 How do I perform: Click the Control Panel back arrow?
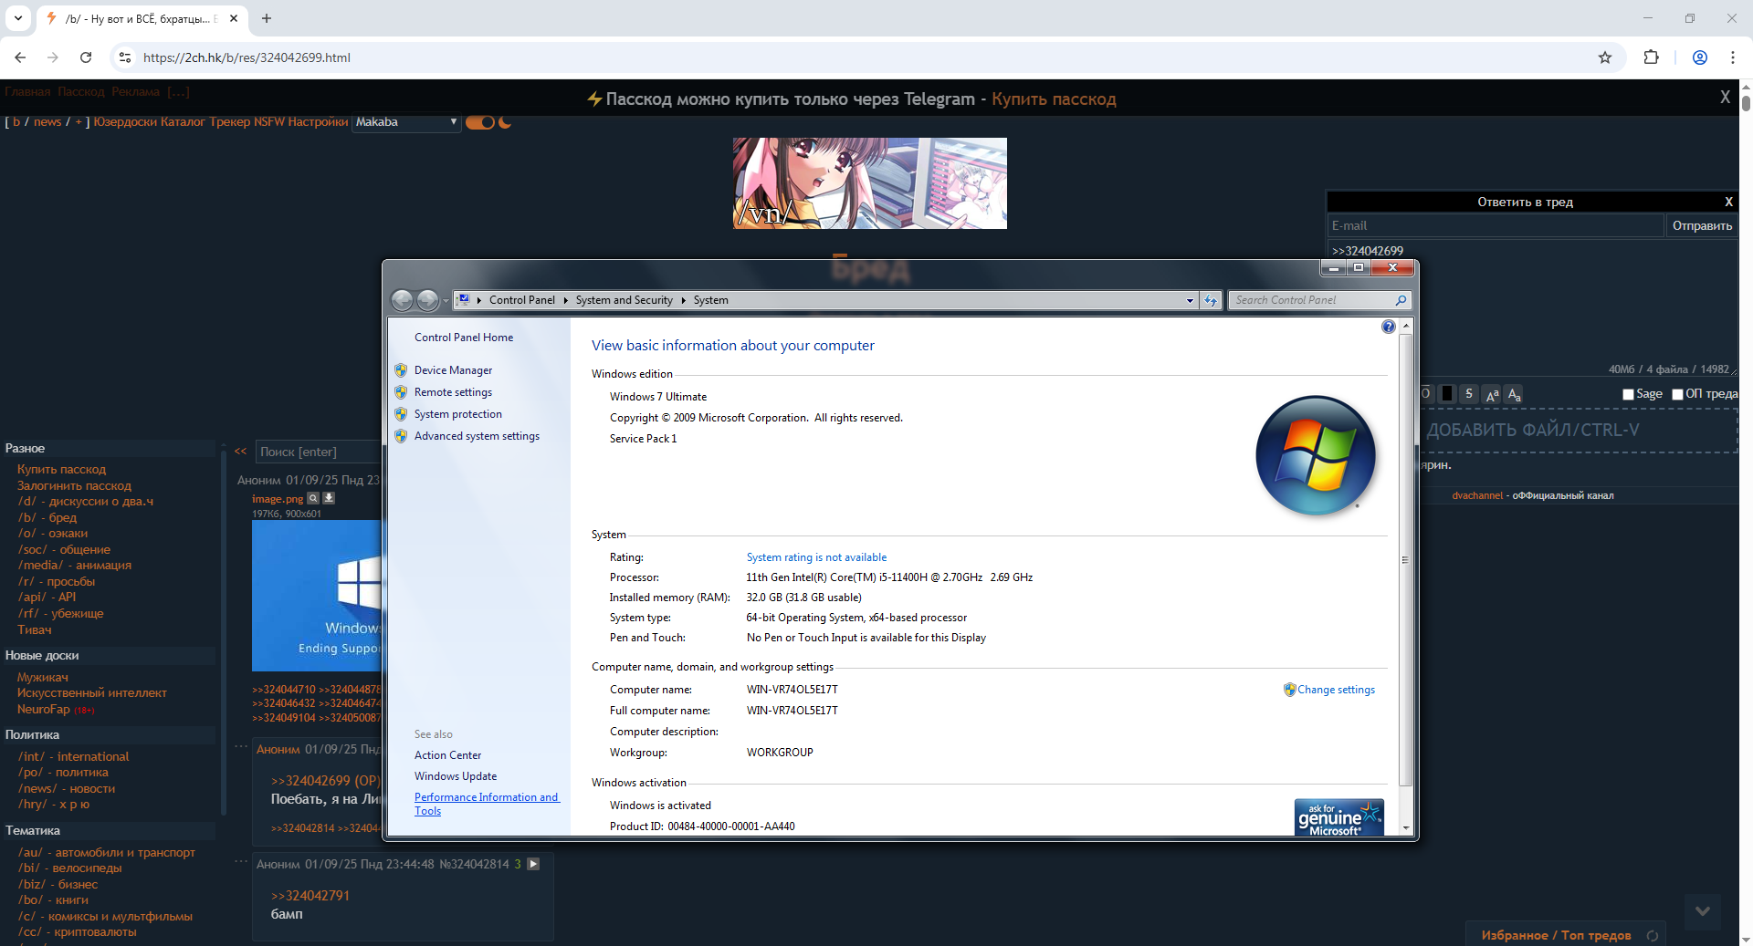click(x=402, y=300)
